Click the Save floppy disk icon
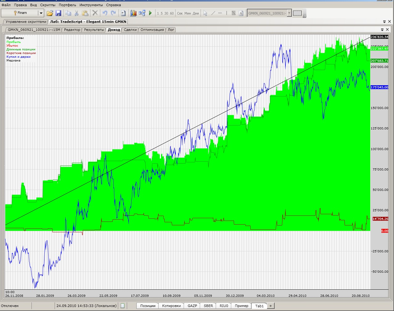The image size is (394, 311). pos(58,13)
